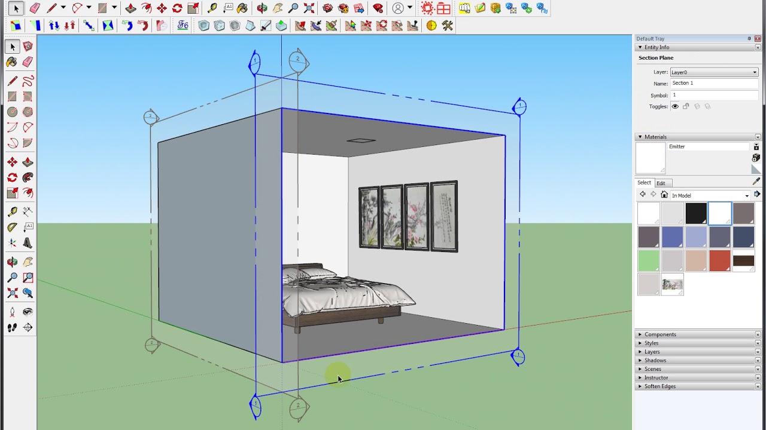Select the painting texture material thumbnail
766x430 pixels.
pyautogui.click(x=672, y=285)
